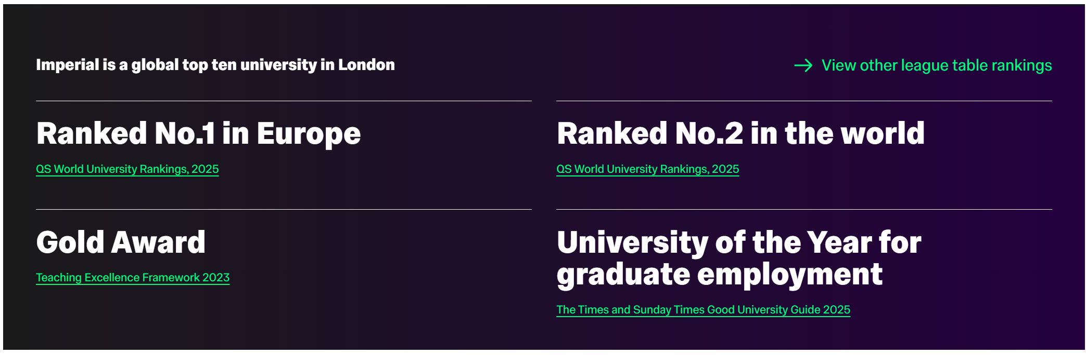1086x355 pixels.
Task: Click the 'University of the Year for' heading line
Action: pyautogui.click(x=739, y=242)
